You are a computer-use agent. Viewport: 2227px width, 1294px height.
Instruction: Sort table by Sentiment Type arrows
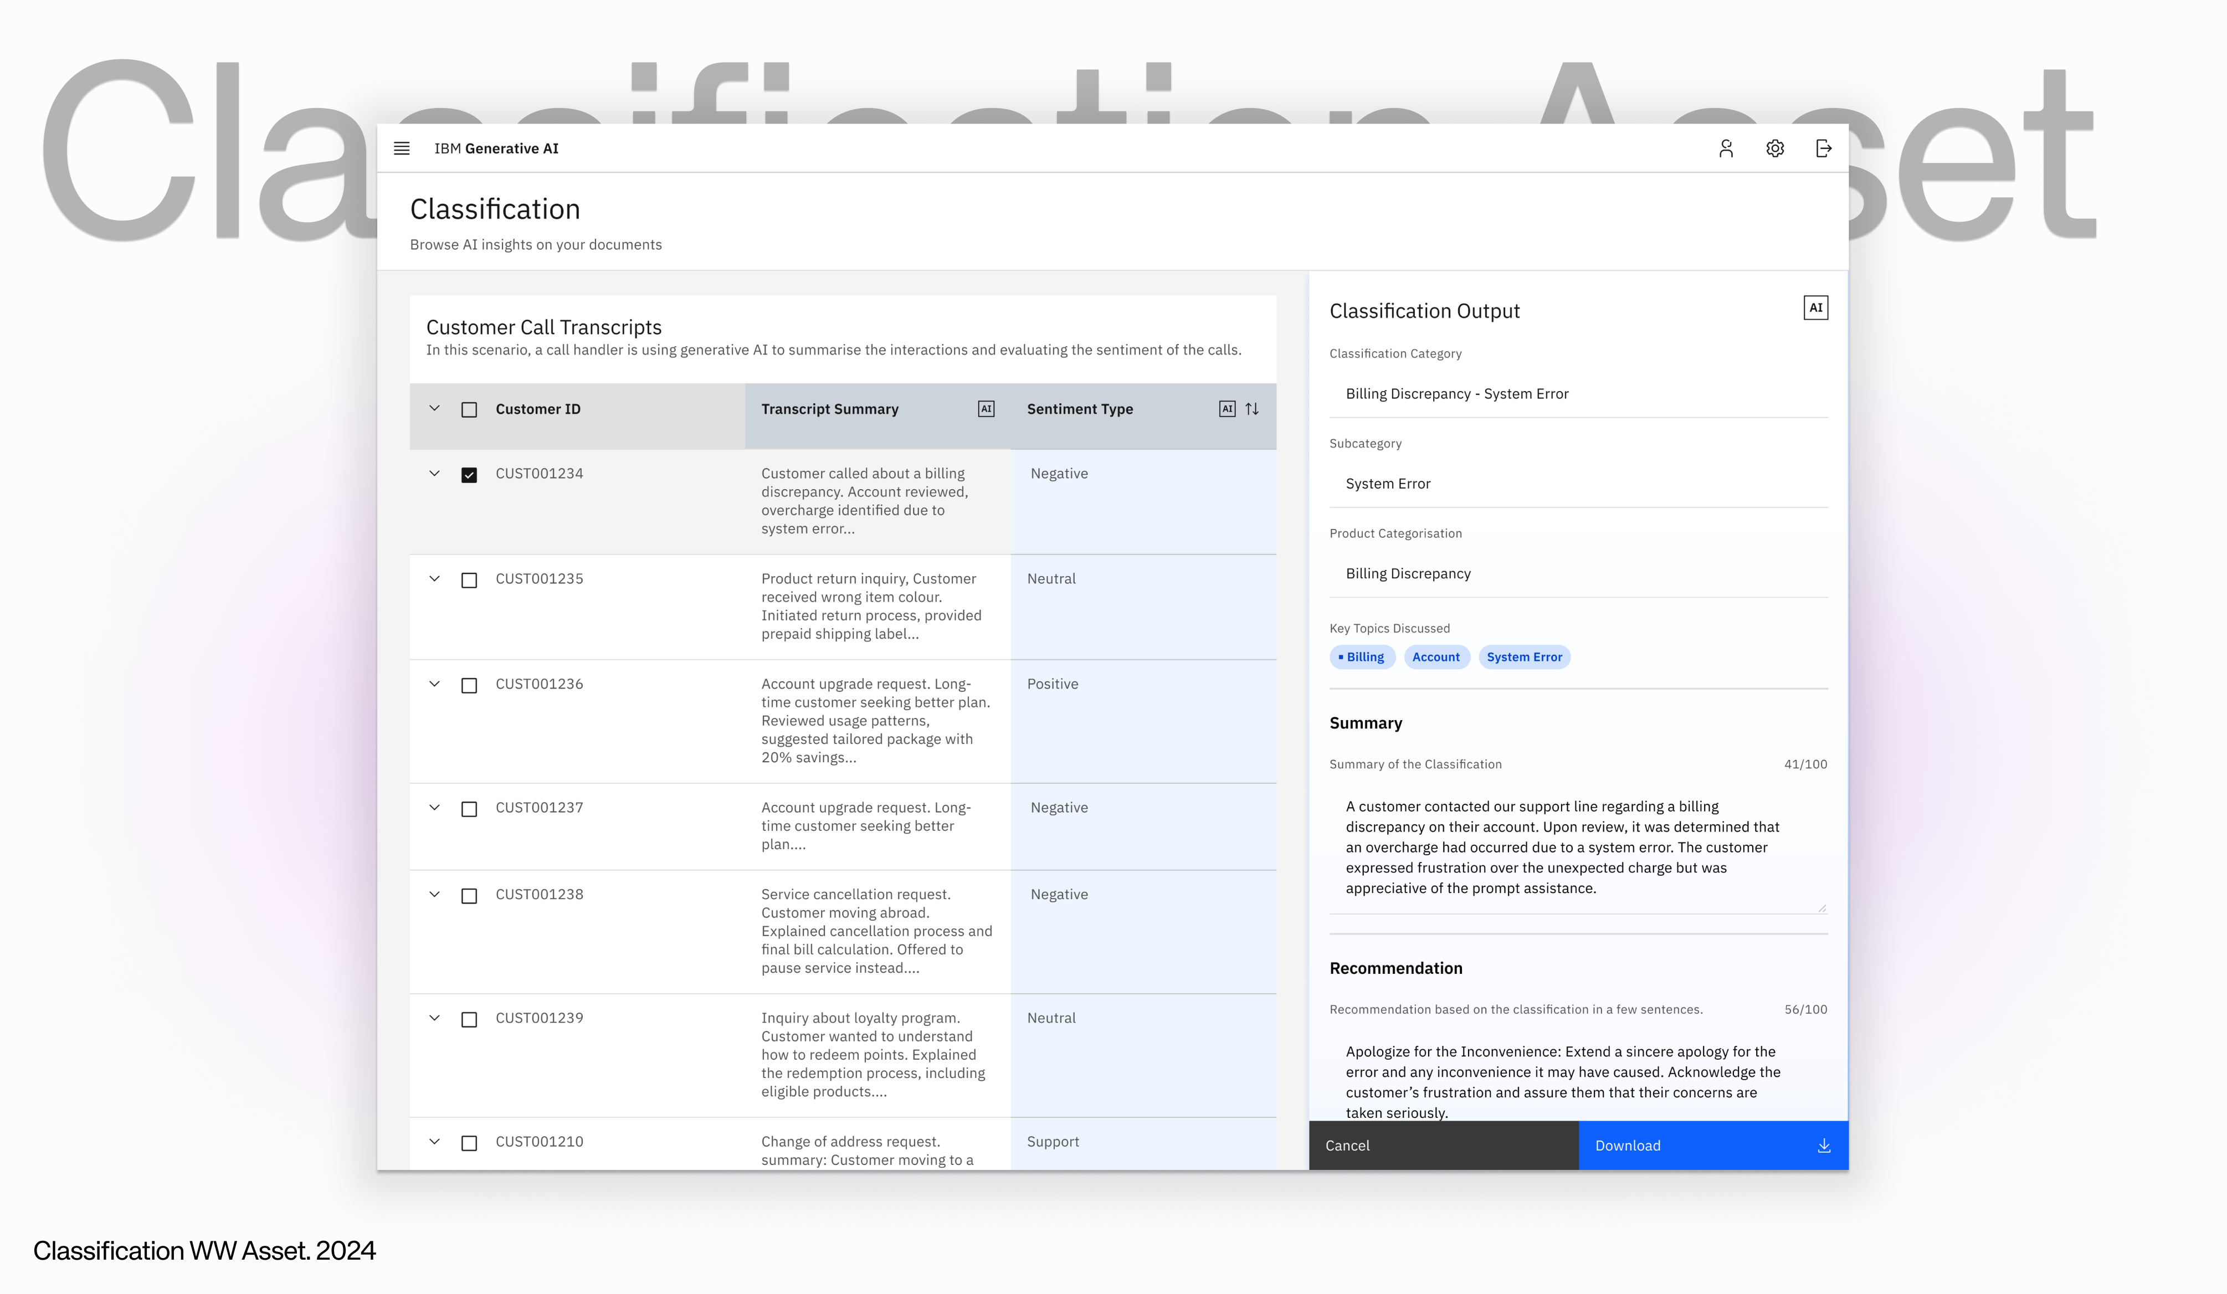tap(1252, 409)
